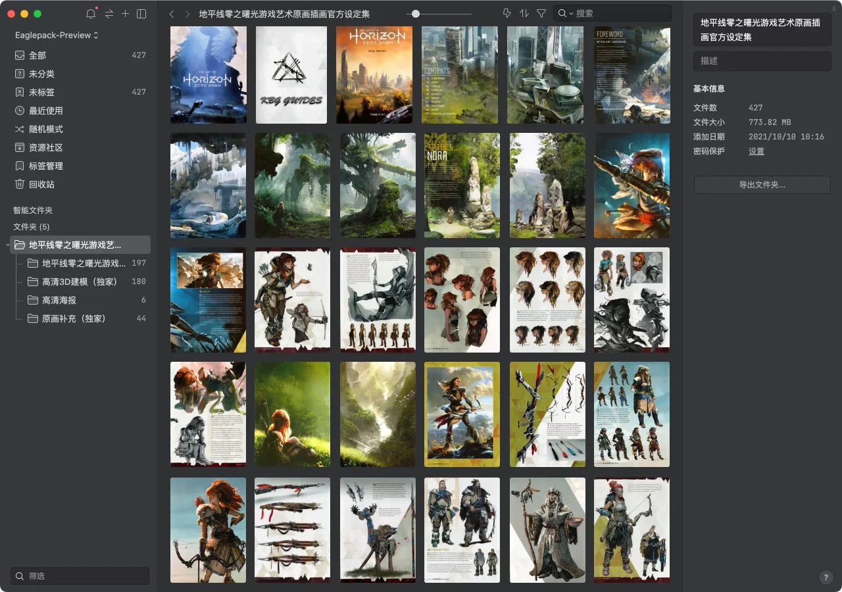
Task: Open 标签管理 in the sidebar
Action: (x=80, y=166)
